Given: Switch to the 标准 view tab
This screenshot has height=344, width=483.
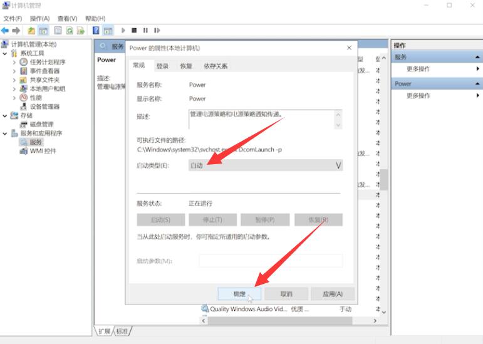Looking at the screenshot, I should [x=122, y=331].
